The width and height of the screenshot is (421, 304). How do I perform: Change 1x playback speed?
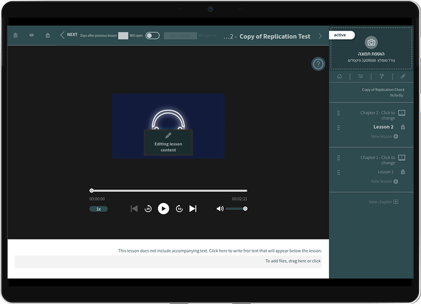(99, 209)
